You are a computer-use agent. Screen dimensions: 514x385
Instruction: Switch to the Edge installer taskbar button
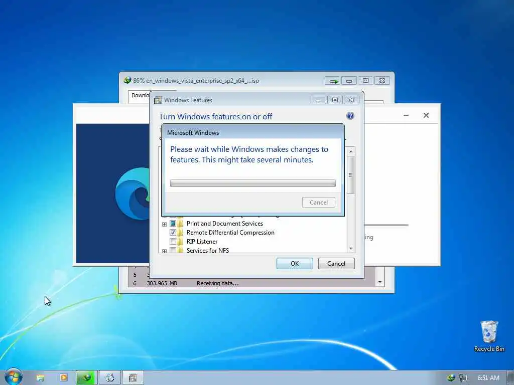[110, 378]
